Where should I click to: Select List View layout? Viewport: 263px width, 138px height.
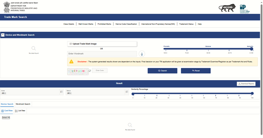pos(20,111)
